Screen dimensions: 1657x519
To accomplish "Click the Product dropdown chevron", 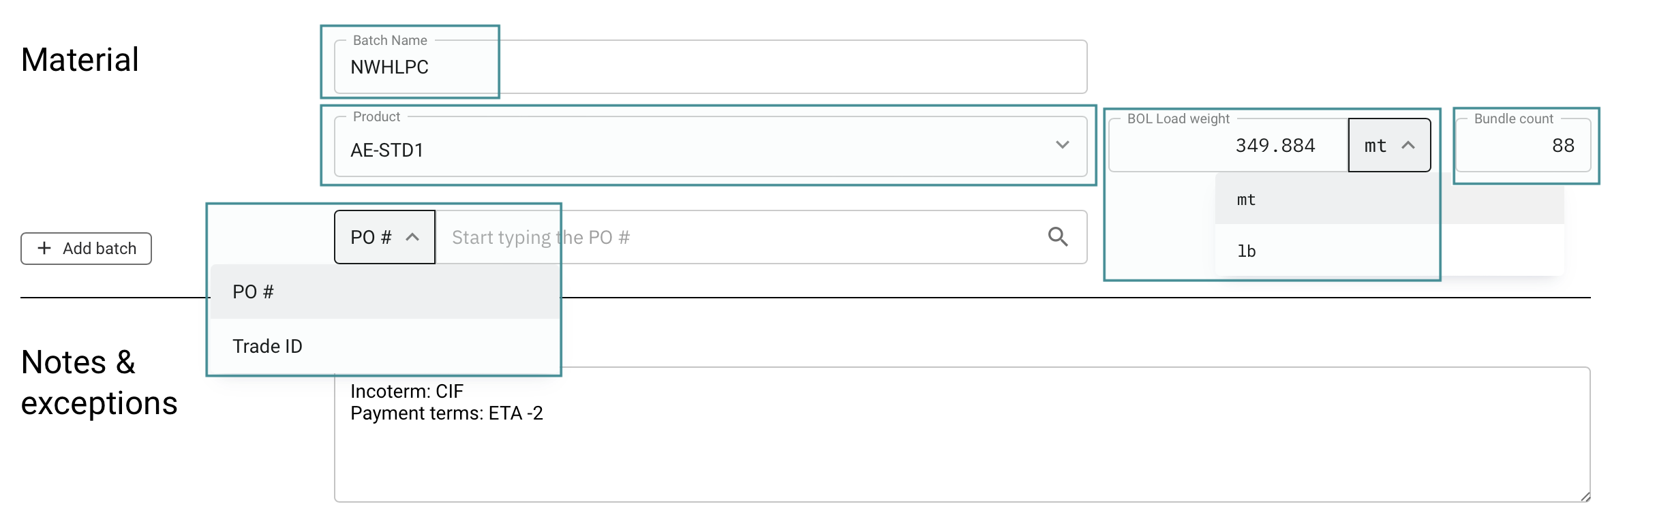I will (x=1062, y=145).
